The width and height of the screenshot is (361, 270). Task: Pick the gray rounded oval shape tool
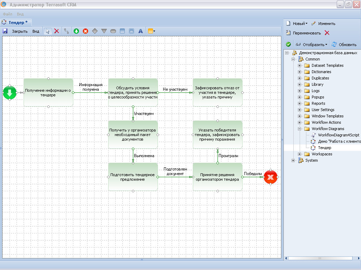tap(113, 31)
